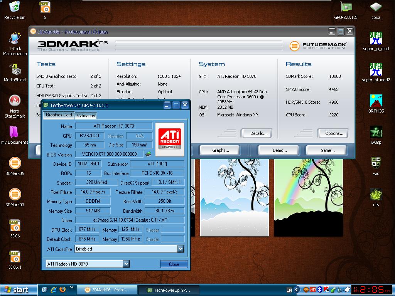Click the red digital clock in tray
This screenshot has width=395, height=296.
click(x=372, y=290)
